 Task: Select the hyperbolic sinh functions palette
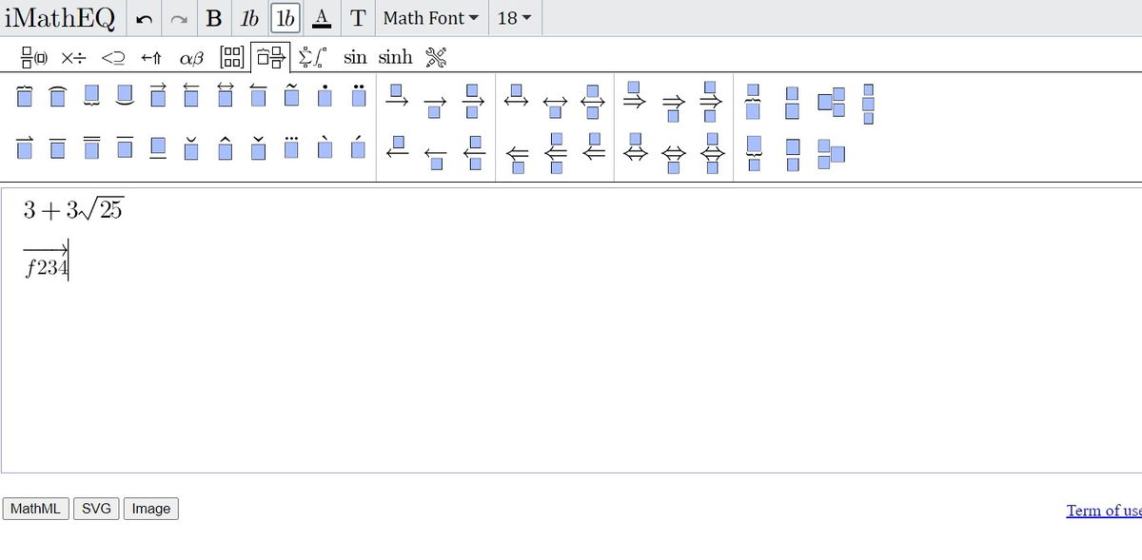coord(396,57)
